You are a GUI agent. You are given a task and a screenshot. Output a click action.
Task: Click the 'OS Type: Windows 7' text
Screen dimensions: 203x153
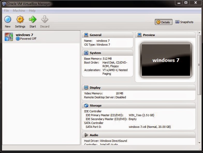[x=97, y=45]
